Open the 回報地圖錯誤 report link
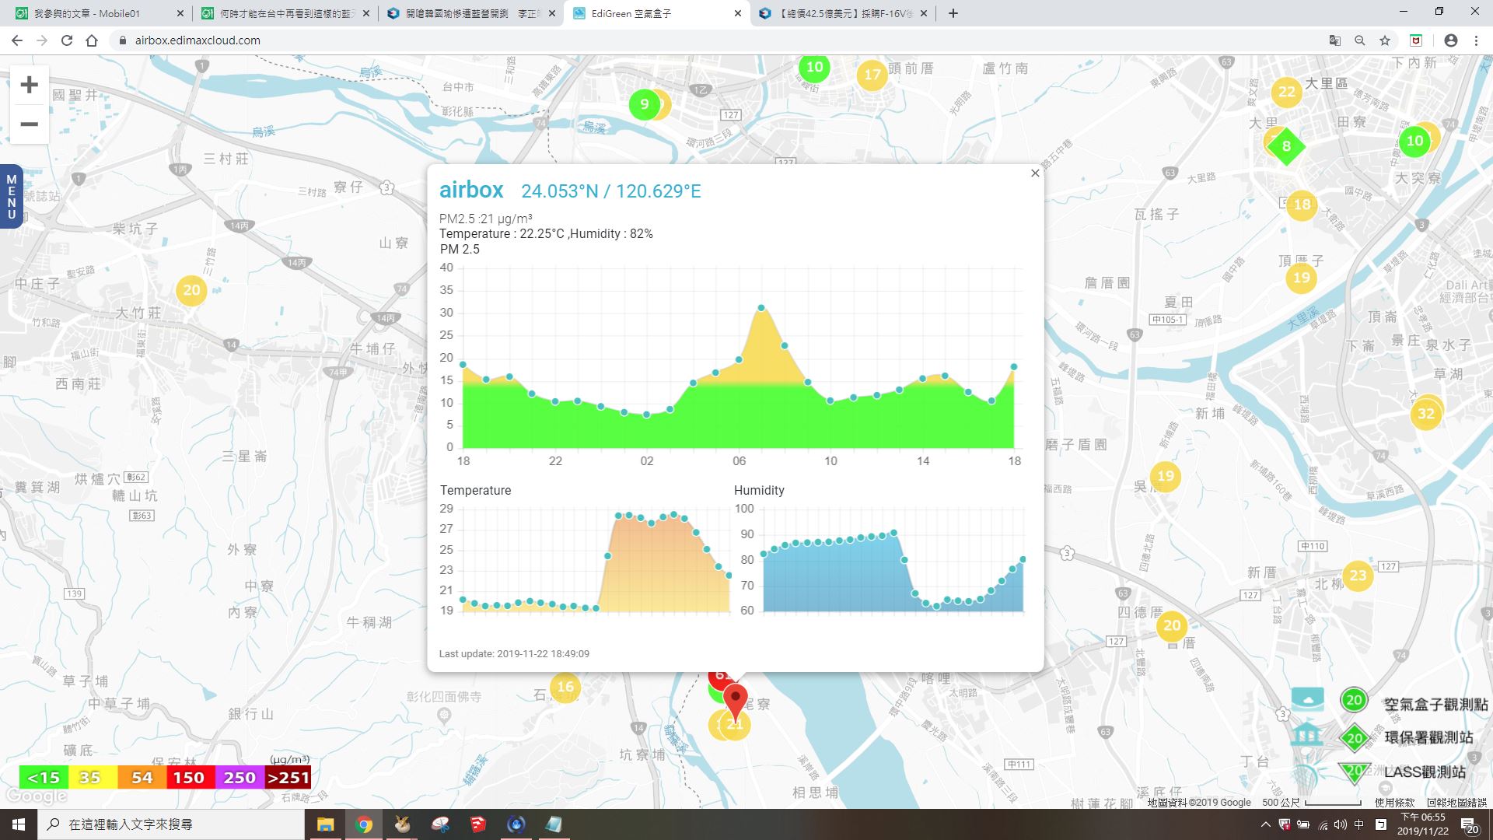 tap(1456, 803)
